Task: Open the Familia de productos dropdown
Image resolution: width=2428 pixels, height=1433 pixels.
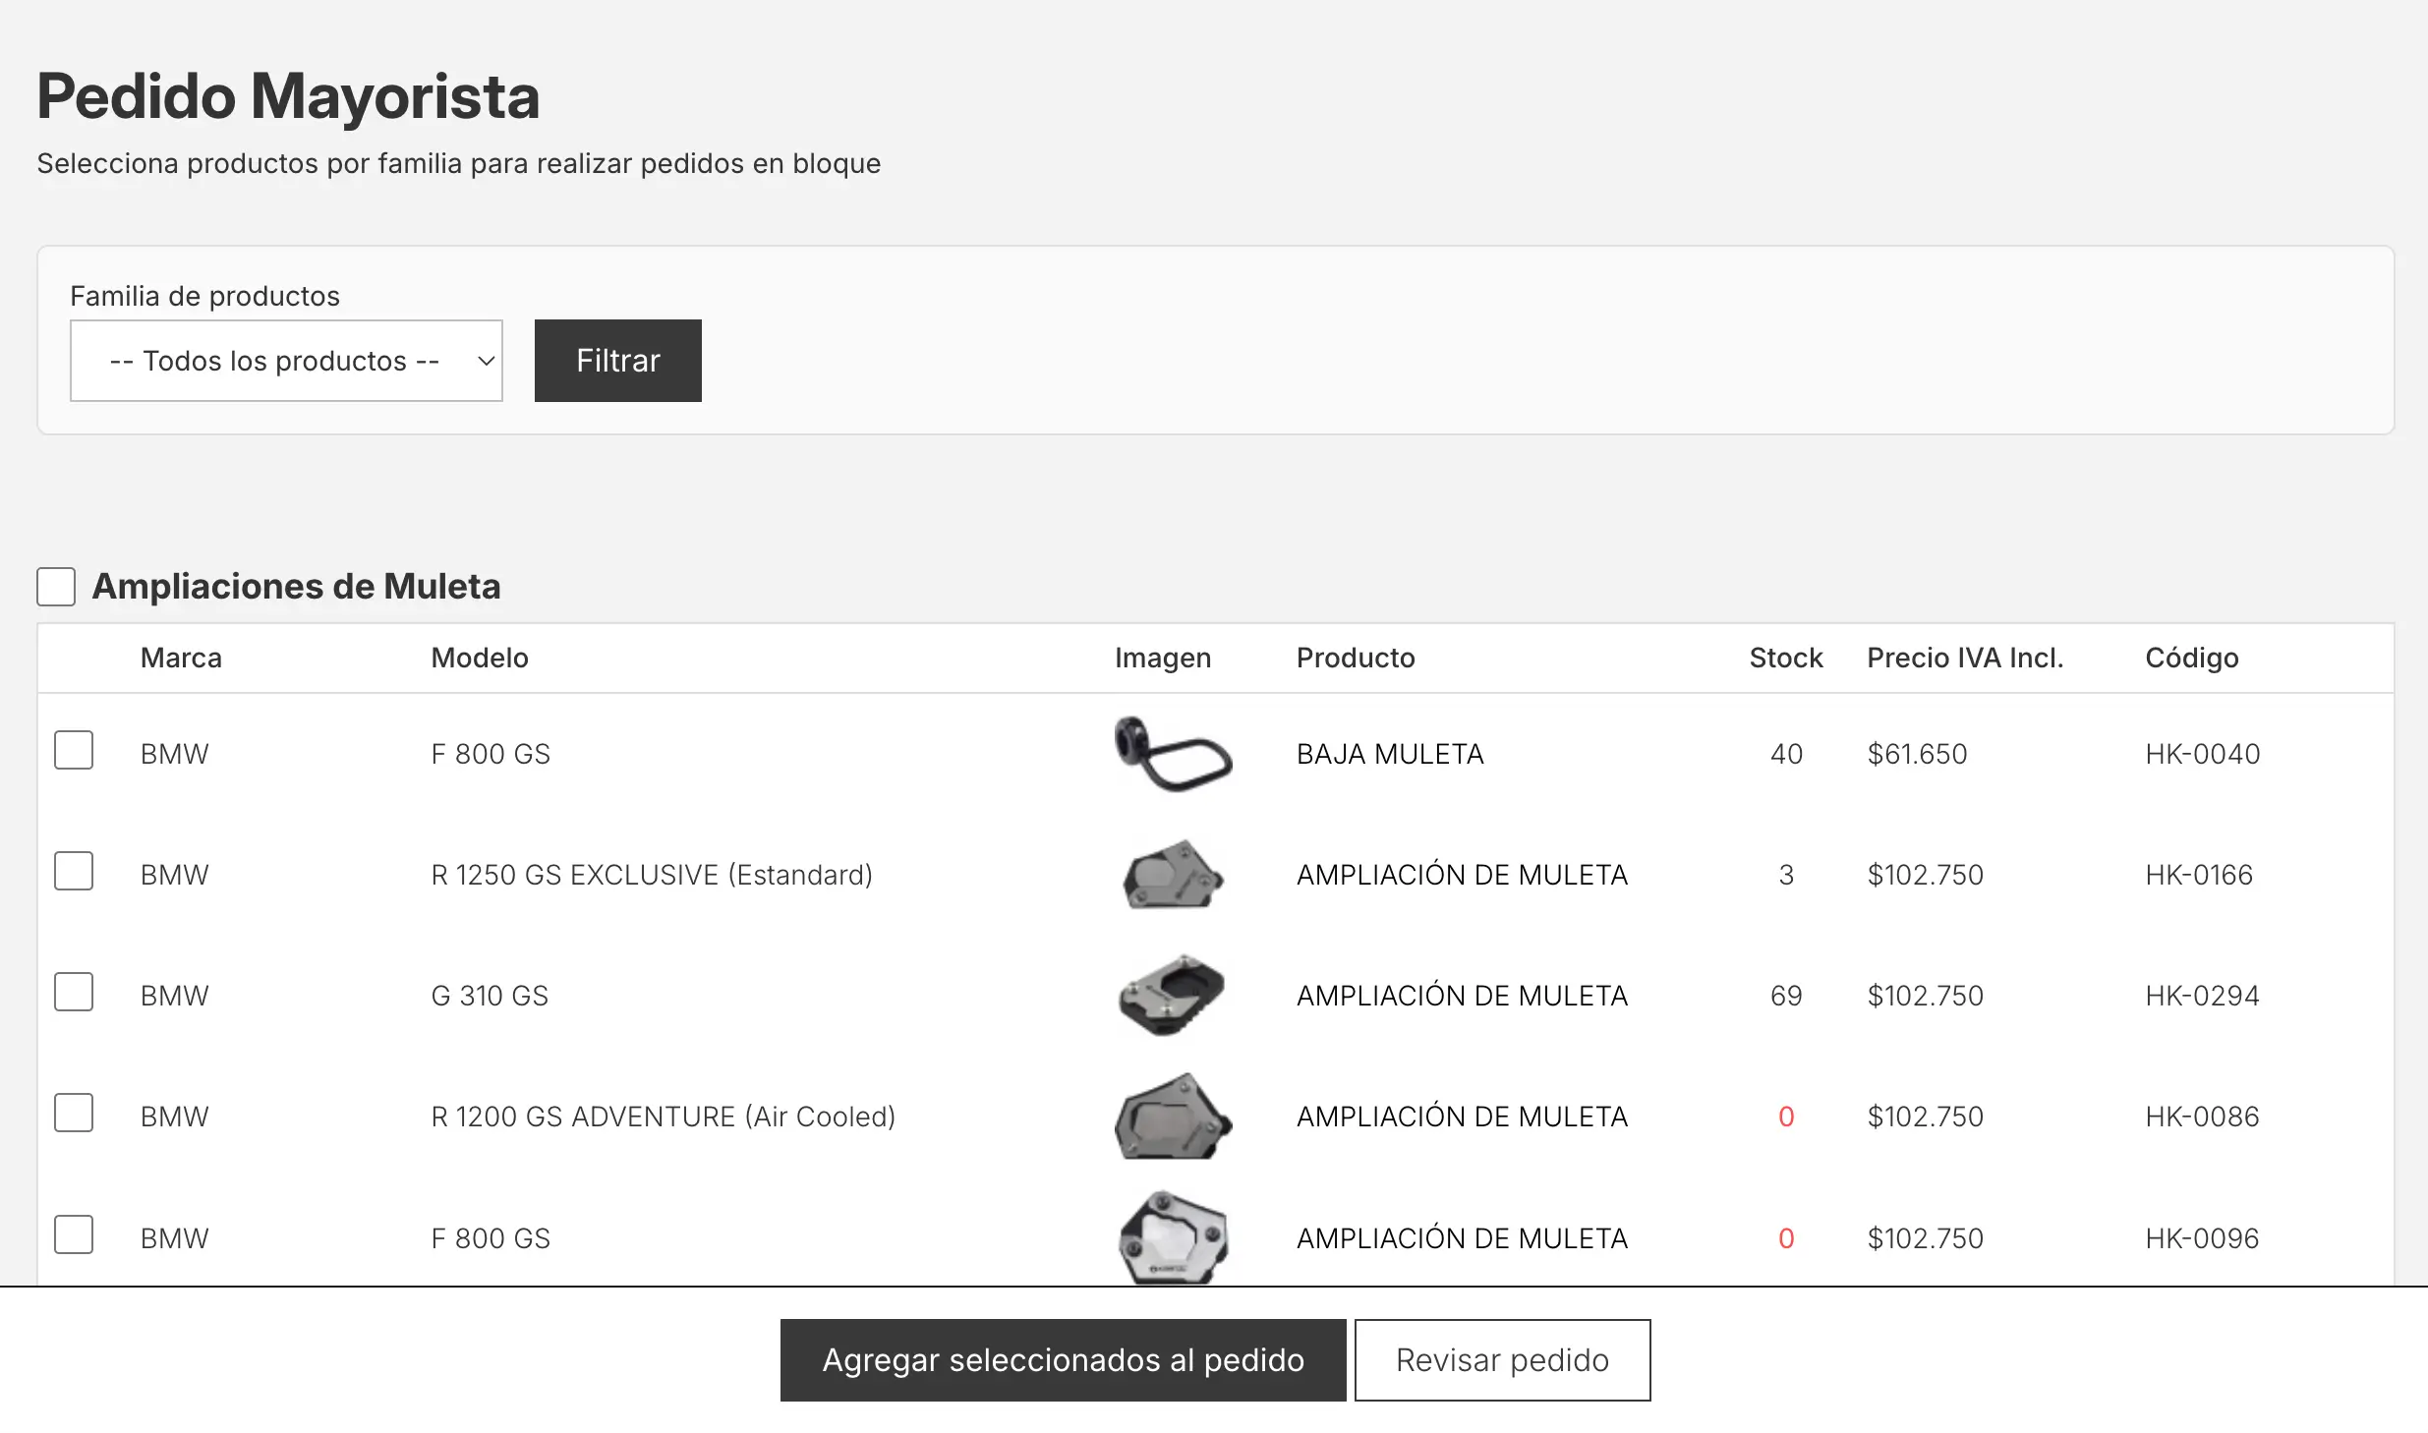Action: 286,361
